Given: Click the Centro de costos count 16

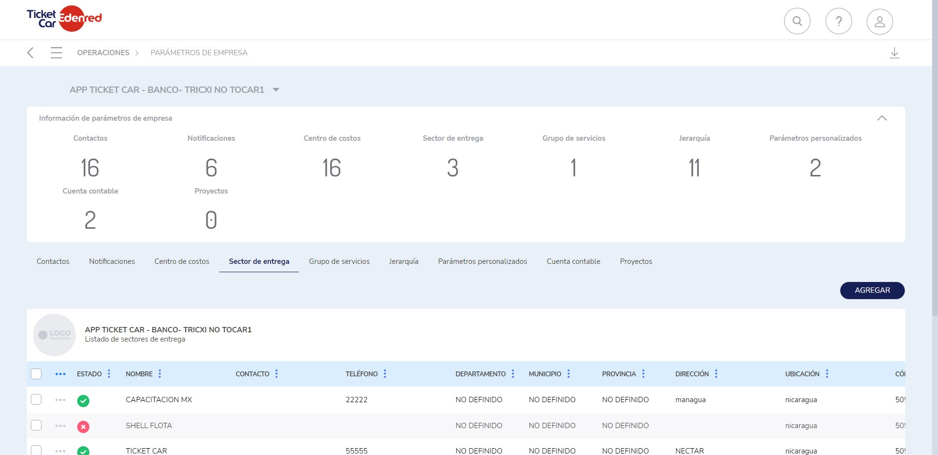Looking at the screenshot, I should [332, 168].
